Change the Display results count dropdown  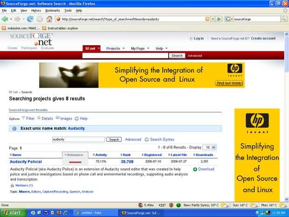pos(210,147)
